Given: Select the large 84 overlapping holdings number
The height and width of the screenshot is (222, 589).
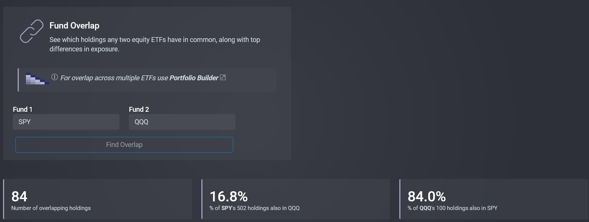Looking at the screenshot, I should pos(20,196).
